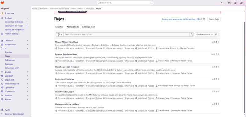The width and height of the screenshot is (246, 117).
Task: Click the Ayuda question mark icon
Action: (2, 110)
